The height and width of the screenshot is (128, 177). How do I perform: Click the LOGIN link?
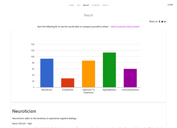point(170,5)
